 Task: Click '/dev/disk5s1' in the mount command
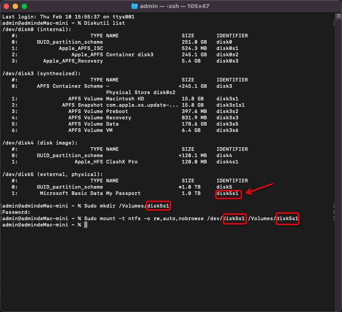point(226,219)
